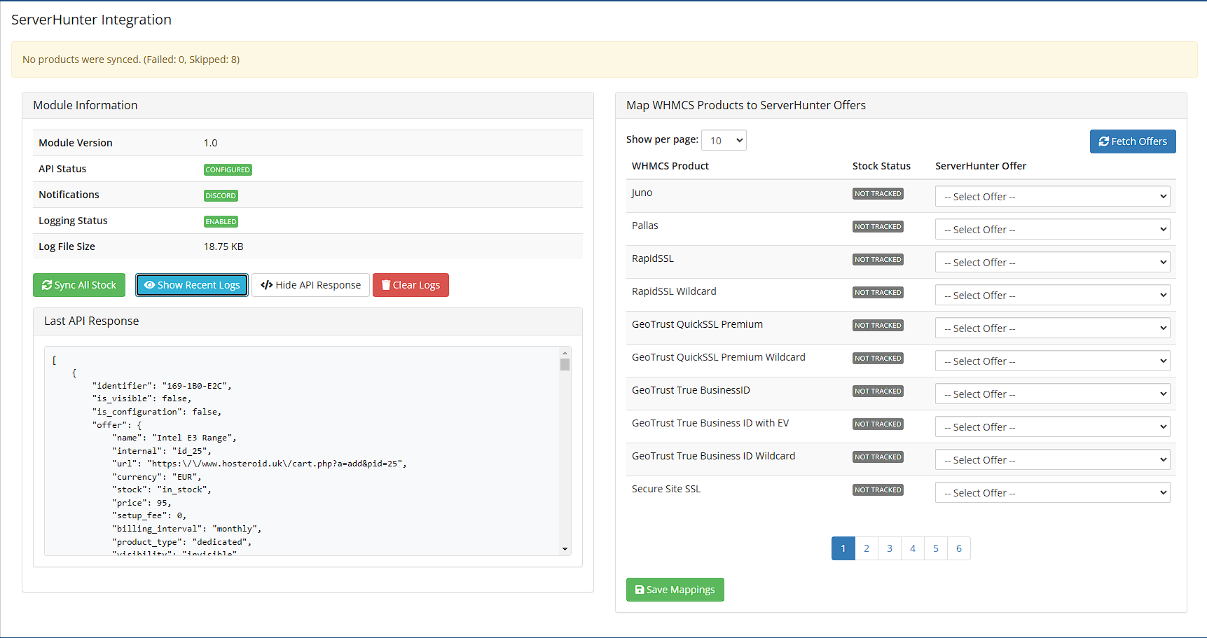The width and height of the screenshot is (1207, 638).
Task: Open Select Offer dropdown for RapidSSL Wildcard
Action: coord(1052,295)
